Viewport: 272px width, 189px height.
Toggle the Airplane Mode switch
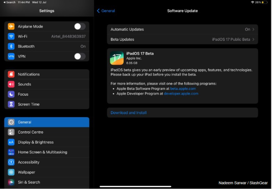[x=80, y=26]
